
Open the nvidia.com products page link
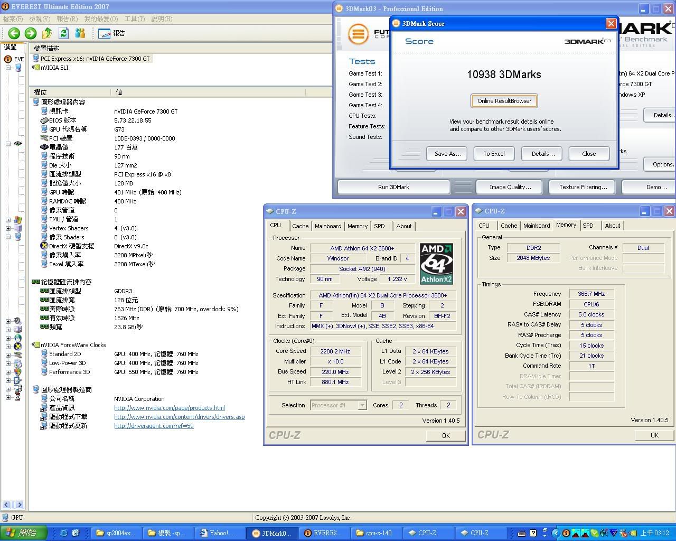point(170,408)
